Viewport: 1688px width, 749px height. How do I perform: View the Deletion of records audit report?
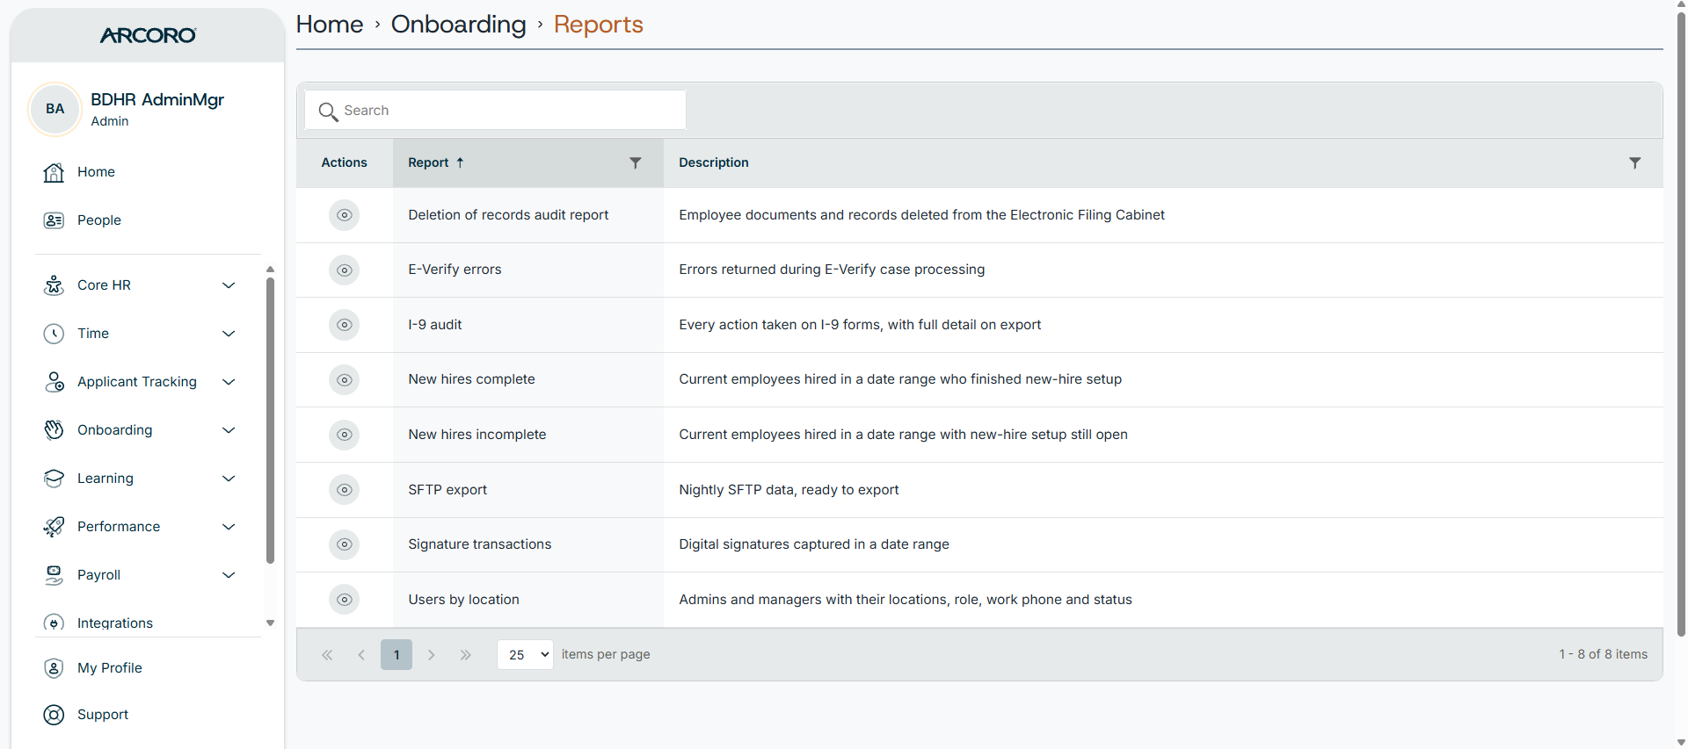click(345, 215)
